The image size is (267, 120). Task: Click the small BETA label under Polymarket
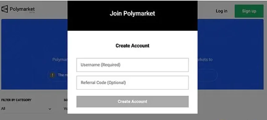[32, 12]
